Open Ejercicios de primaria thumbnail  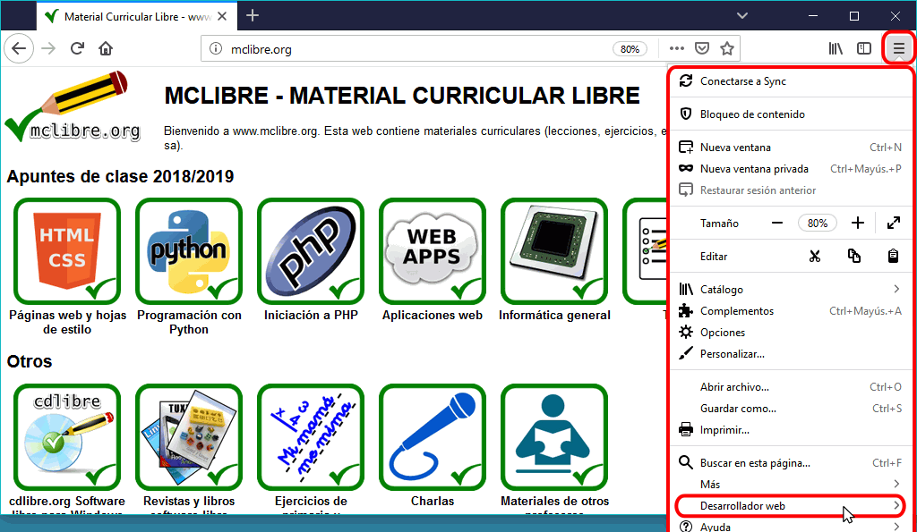click(311, 437)
